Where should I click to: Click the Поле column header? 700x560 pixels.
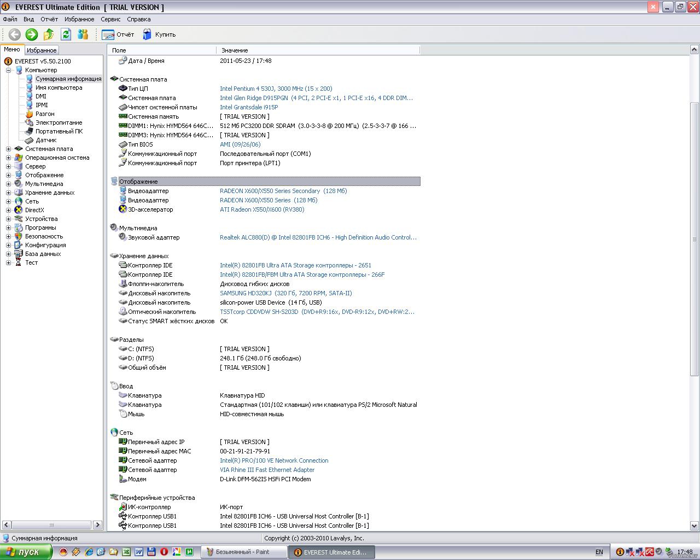[162, 50]
